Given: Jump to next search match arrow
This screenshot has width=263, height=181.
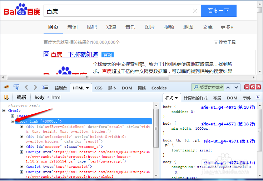Looking at the screenshot, I should pyautogui.click(x=236, y=87).
